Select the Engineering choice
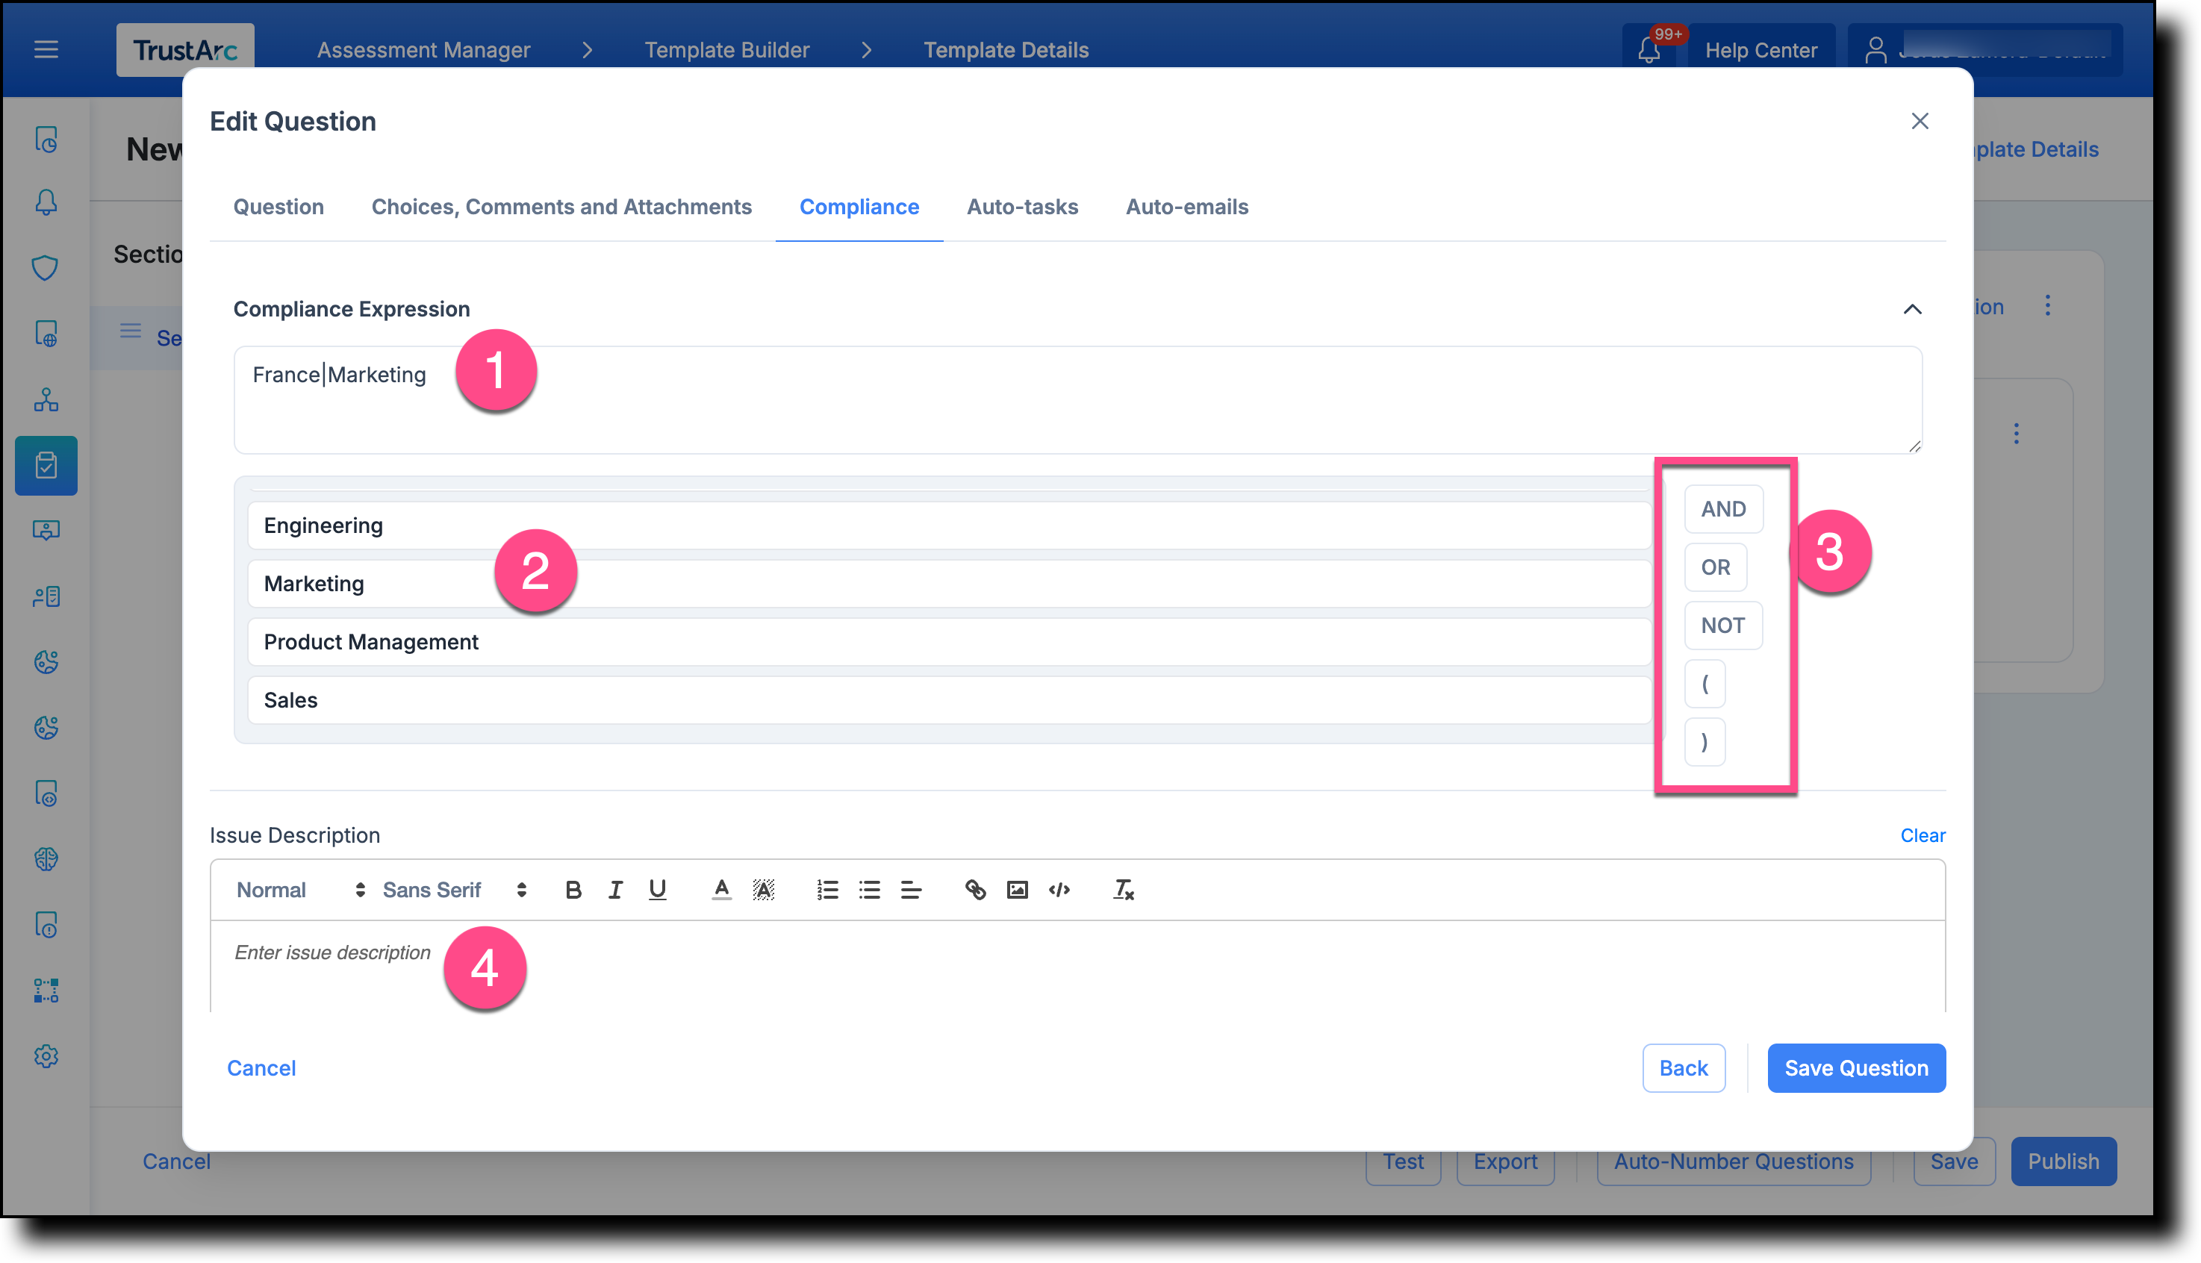 949,526
